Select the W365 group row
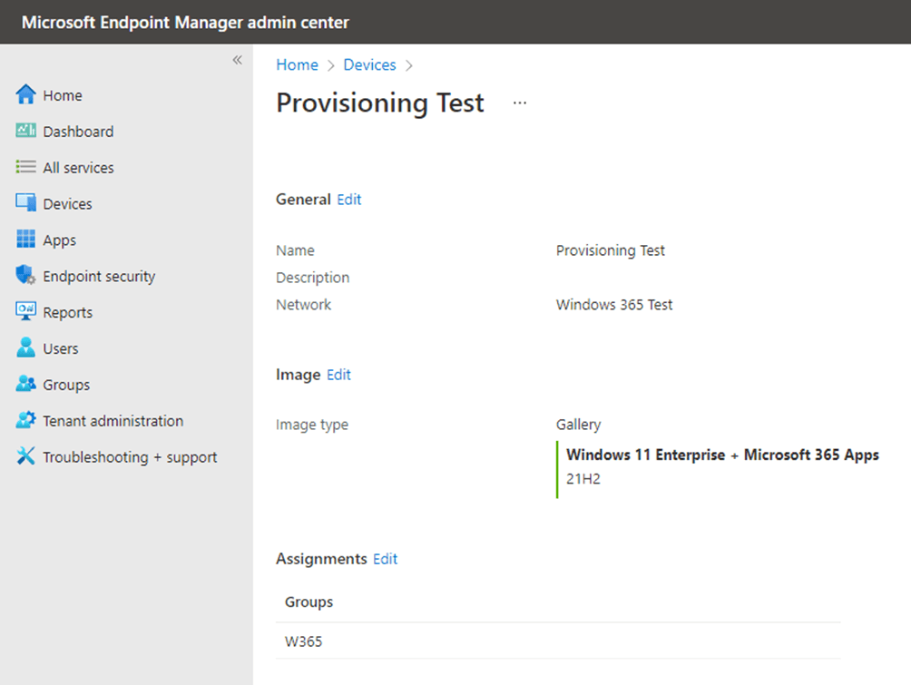Viewport: 911px width, 685px height. pos(558,641)
